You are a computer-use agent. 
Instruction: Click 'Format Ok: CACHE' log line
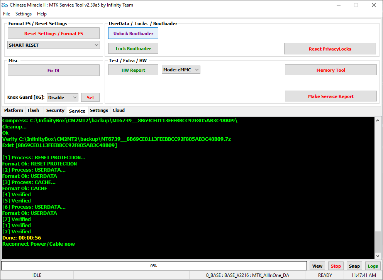25,188
